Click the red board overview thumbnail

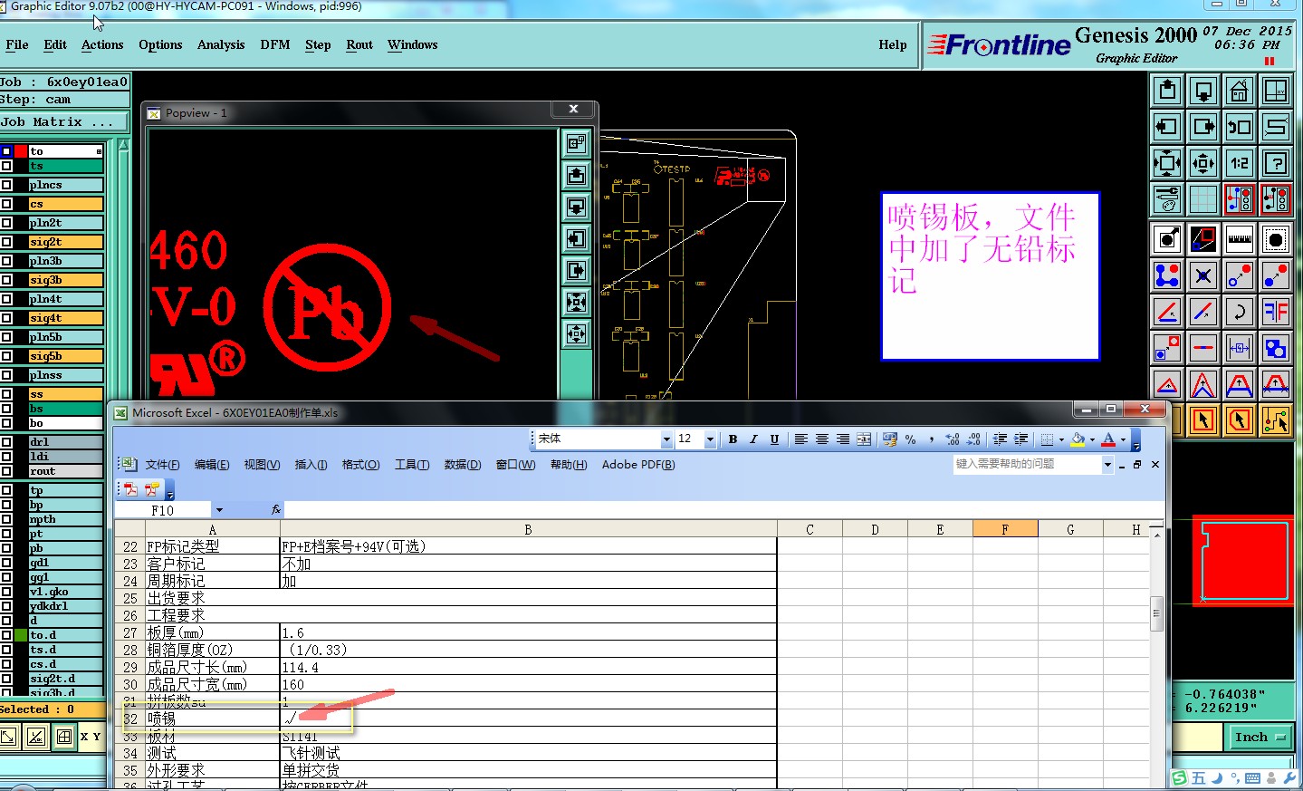[x=1243, y=561]
